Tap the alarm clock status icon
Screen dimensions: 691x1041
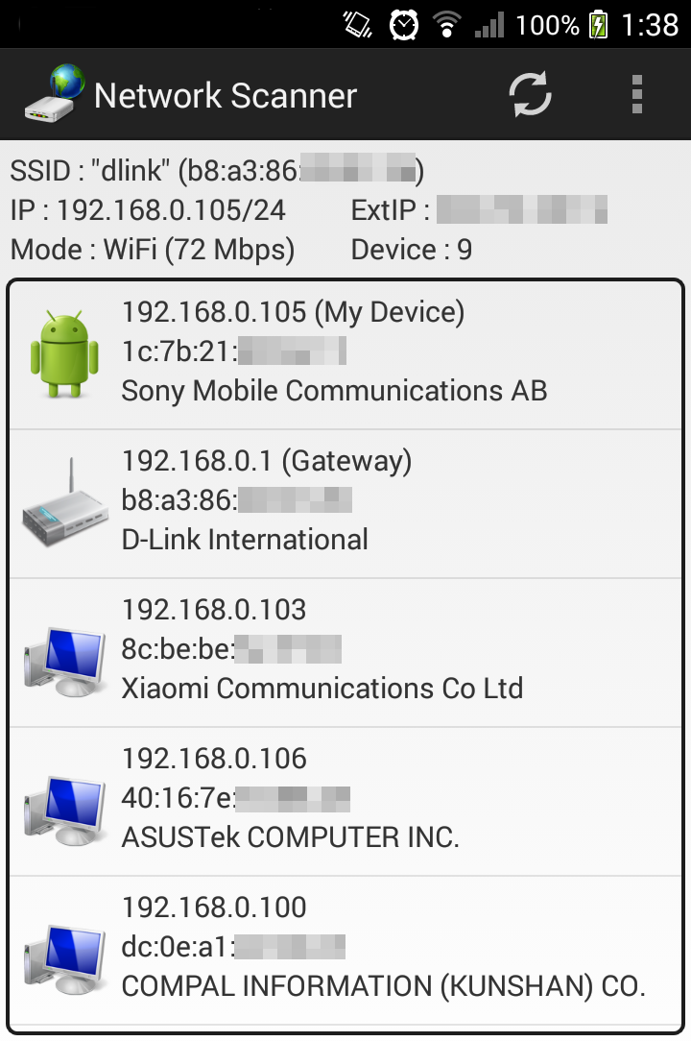pos(404,25)
